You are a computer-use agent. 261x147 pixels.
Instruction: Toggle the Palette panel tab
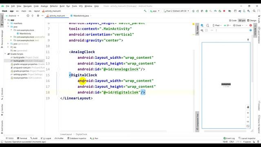pyautogui.click(x=197, y=29)
